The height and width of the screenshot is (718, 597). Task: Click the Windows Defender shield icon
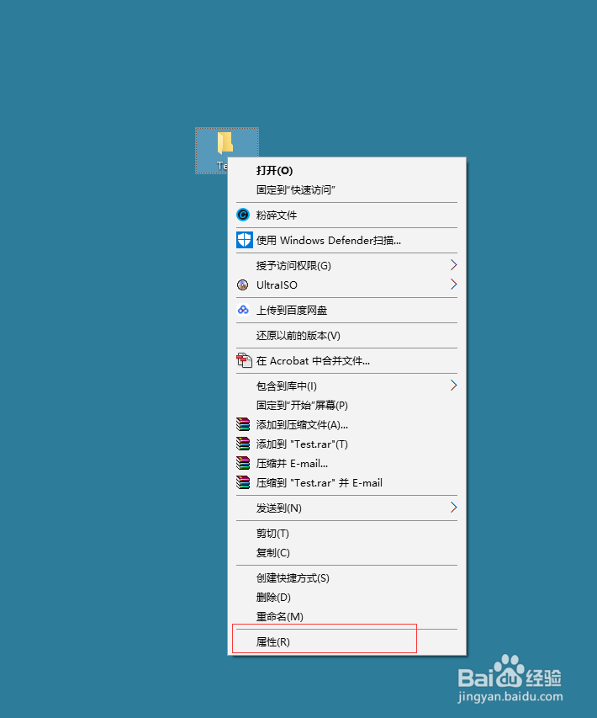click(245, 240)
